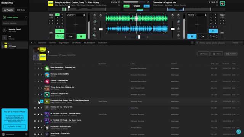The height and width of the screenshot is (137, 244).
Task: Load Remedy to the right deck
Action: tap(42, 75)
